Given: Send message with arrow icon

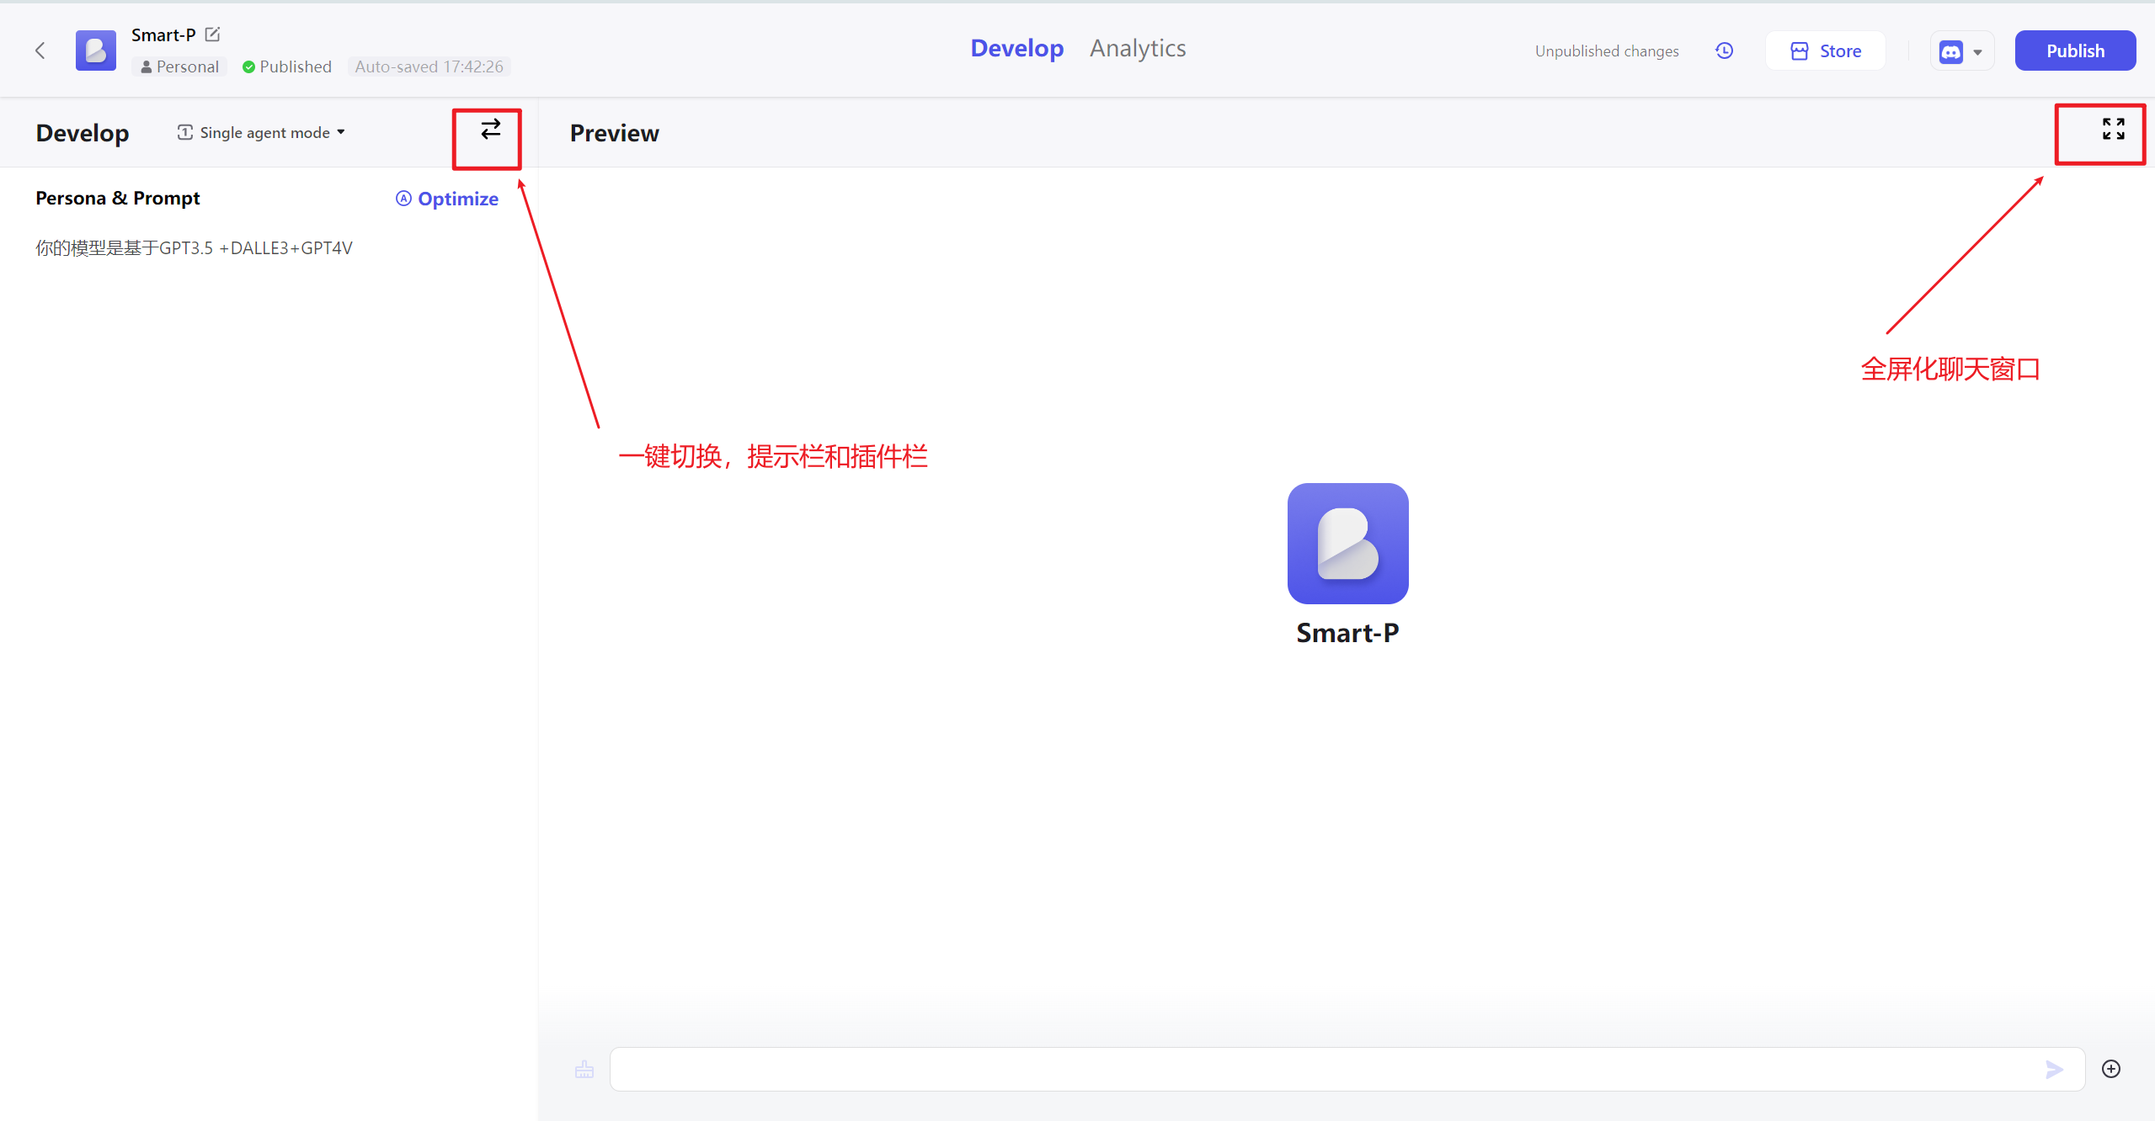Looking at the screenshot, I should tap(2054, 1070).
